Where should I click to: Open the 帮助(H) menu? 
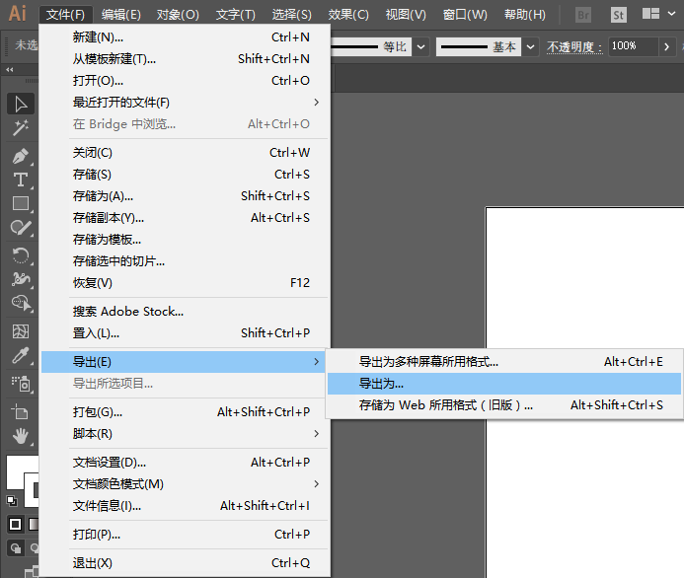tap(525, 15)
